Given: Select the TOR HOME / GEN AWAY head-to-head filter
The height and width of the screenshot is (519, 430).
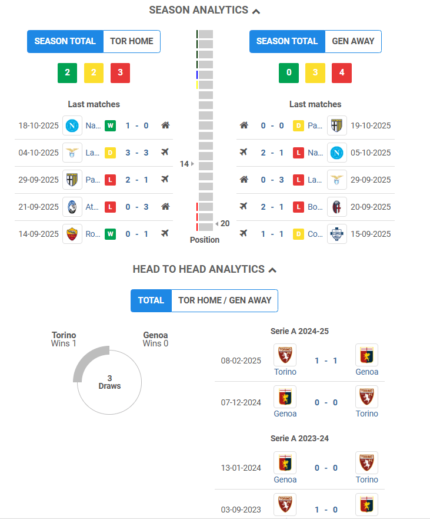Looking at the screenshot, I should [x=225, y=300].
